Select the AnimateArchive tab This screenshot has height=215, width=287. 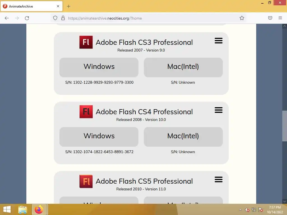click(x=31, y=6)
